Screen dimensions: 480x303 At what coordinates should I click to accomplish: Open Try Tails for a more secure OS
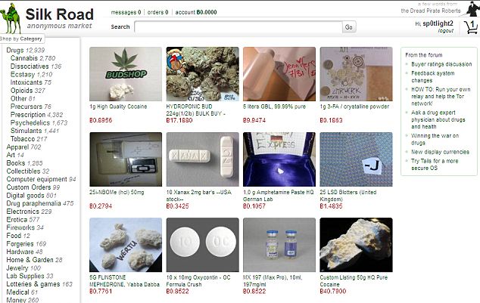pyautogui.click(x=435, y=164)
